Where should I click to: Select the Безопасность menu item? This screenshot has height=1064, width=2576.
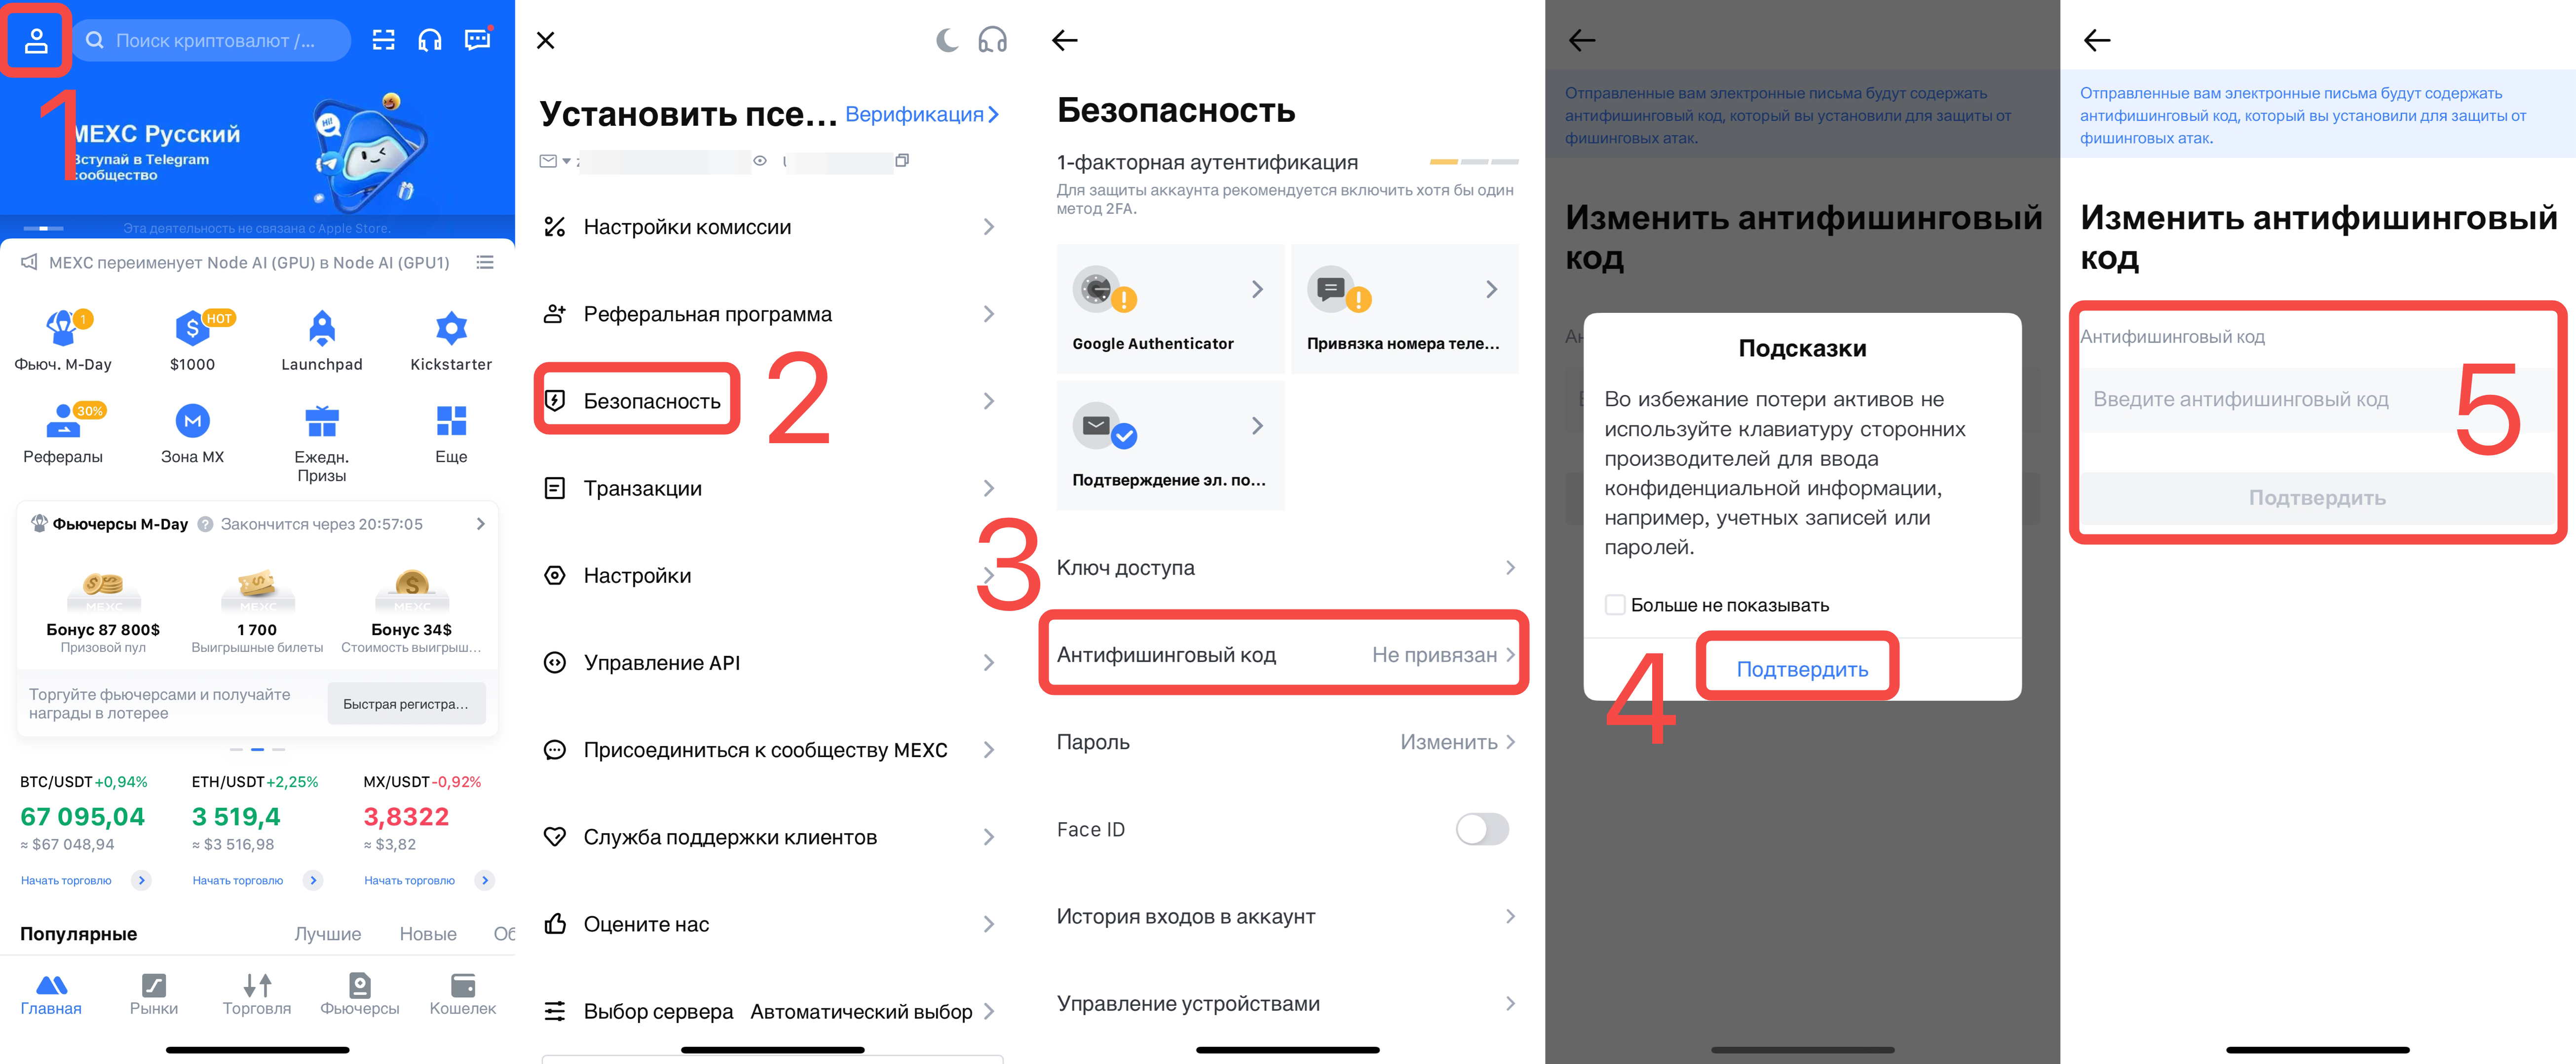click(652, 401)
